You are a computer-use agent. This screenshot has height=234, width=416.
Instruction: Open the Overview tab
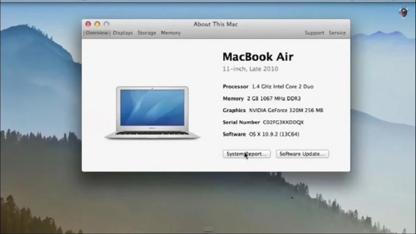[x=97, y=33]
